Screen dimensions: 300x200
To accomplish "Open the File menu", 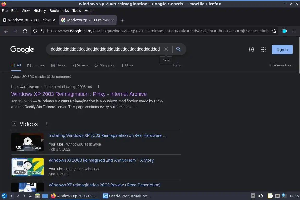I will pos(5,11).
